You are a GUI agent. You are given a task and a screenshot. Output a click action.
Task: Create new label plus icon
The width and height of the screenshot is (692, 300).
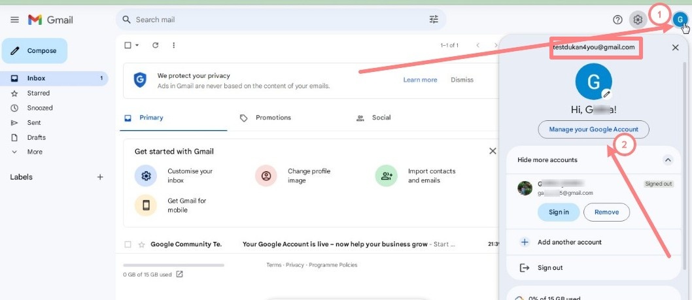100,177
